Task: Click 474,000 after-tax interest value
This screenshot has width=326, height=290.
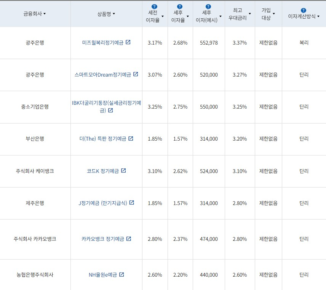Action: click(209, 239)
